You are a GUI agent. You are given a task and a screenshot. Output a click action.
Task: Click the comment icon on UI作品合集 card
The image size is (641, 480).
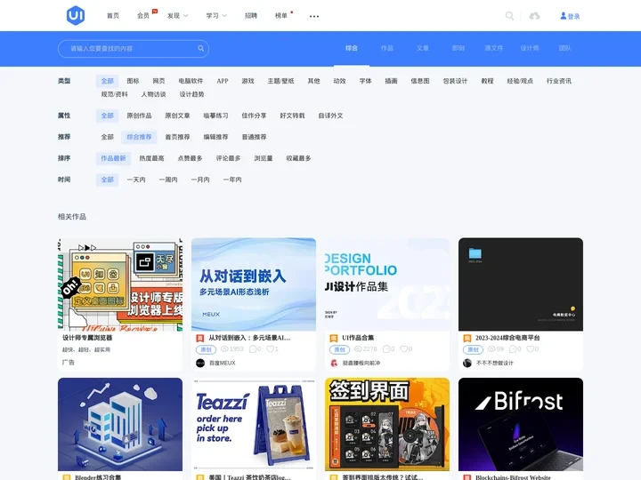385,349
